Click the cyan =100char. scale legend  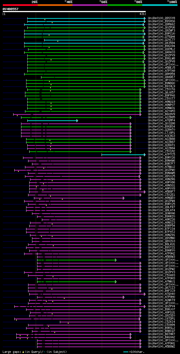[x=134, y=352]
